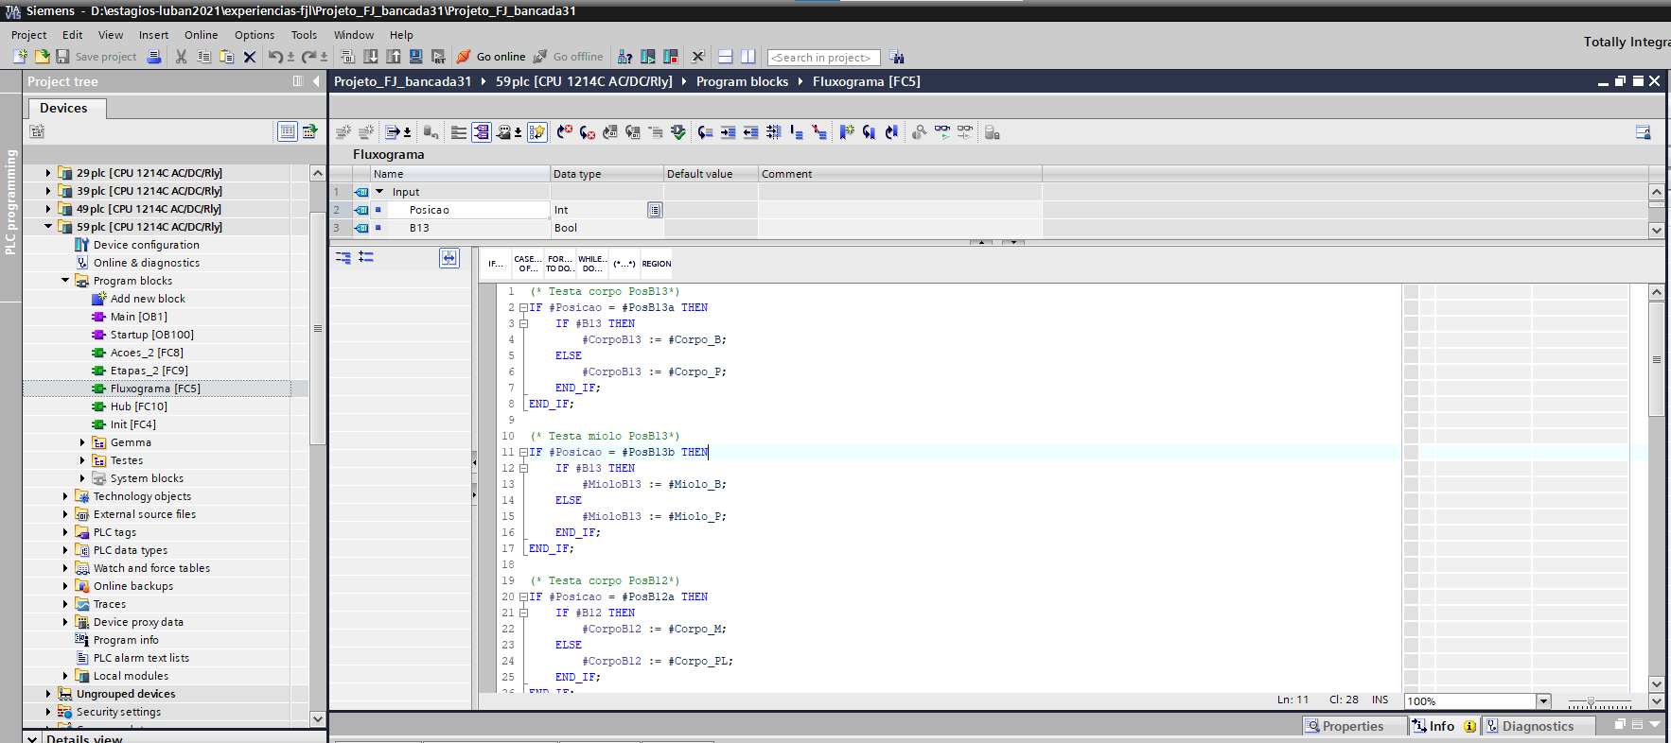Click the Paste clipboard icon
This screenshot has width=1671, height=743.
click(226, 57)
